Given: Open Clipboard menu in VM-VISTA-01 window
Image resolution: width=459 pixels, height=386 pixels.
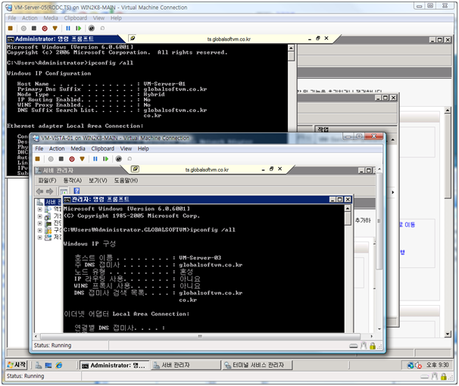Looking at the screenshot, I should tap(103, 148).
